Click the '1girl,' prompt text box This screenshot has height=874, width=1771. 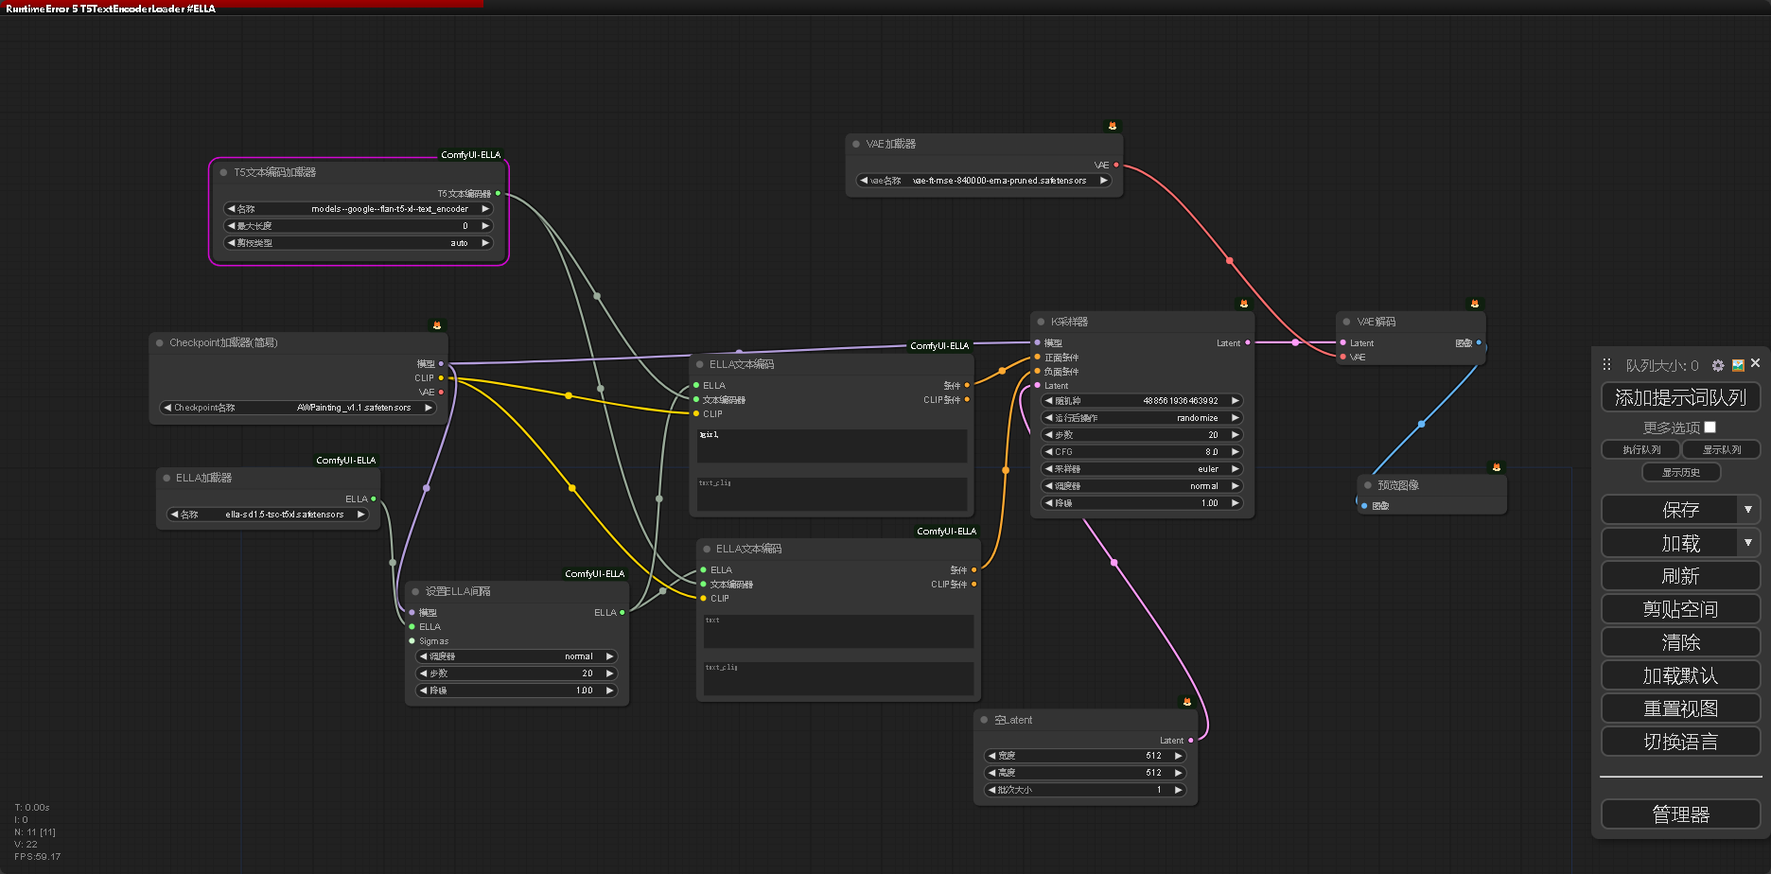(832, 446)
